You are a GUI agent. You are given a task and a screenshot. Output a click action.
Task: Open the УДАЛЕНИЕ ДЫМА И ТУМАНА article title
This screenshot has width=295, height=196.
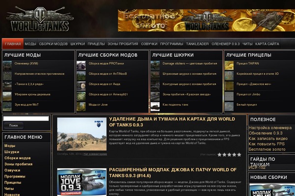pyautogui.click(x=172, y=122)
